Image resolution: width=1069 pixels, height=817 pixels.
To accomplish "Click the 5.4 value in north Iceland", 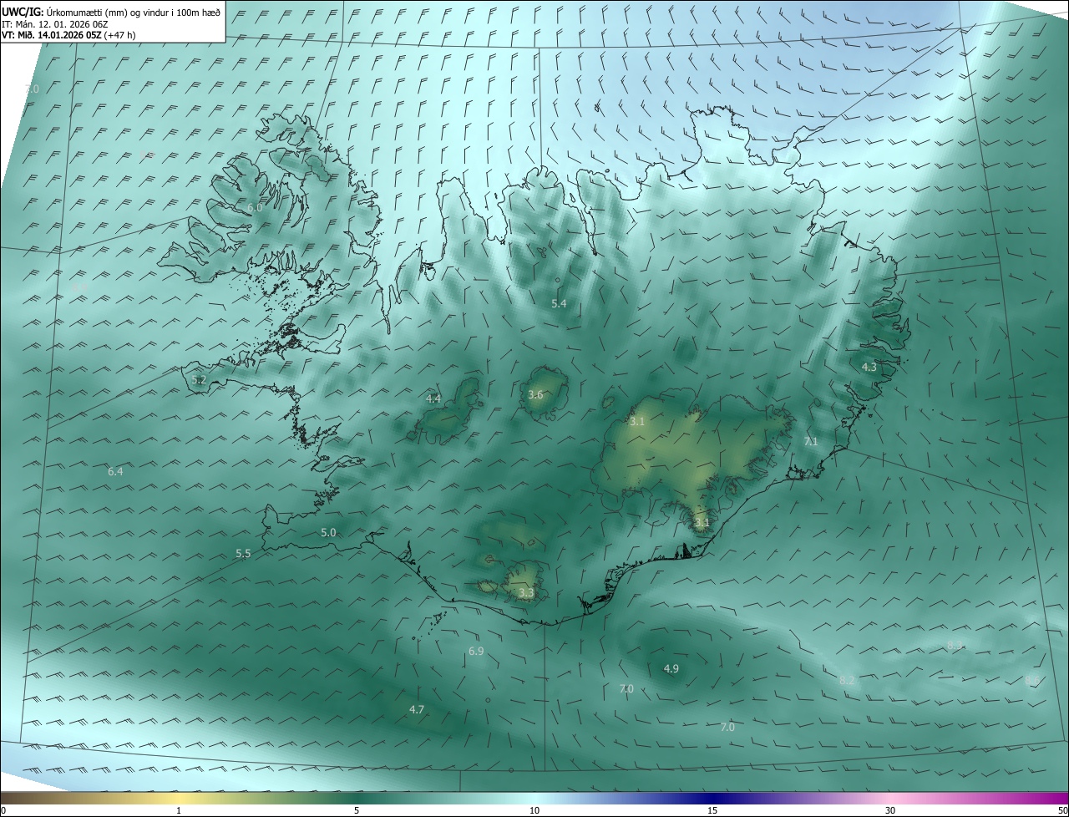I will (x=560, y=303).
